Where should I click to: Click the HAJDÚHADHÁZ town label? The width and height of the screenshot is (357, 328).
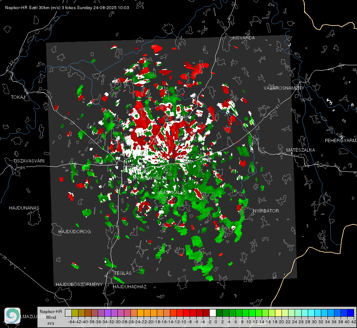[x=130, y=287]
